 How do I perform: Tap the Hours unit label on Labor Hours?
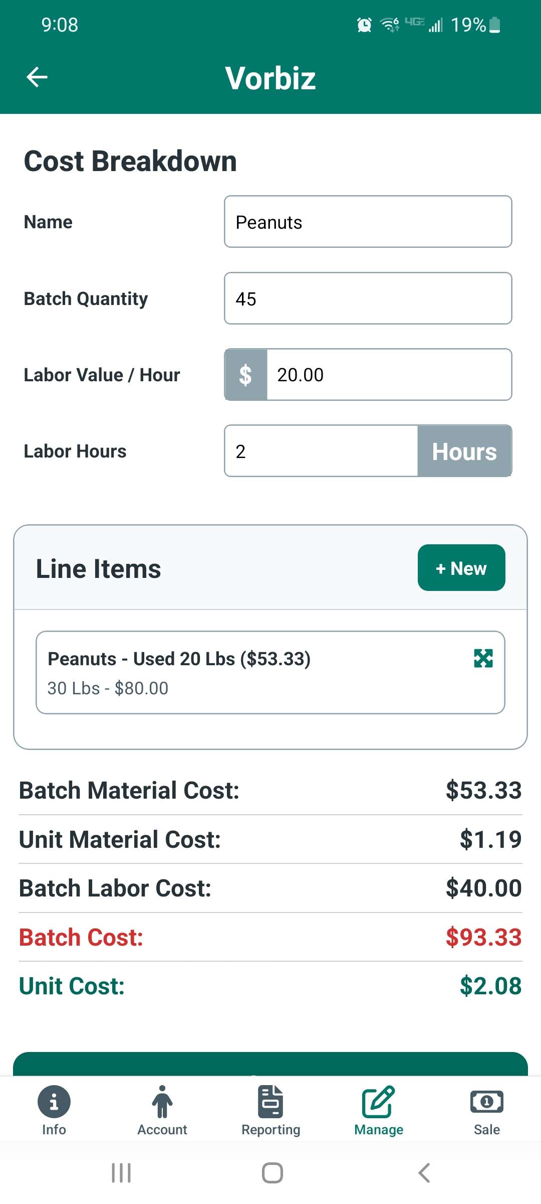(463, 451)
